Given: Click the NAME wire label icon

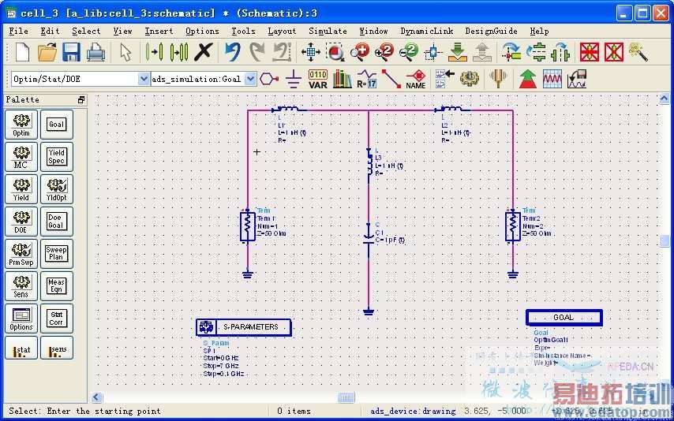Looking at the screenshot, I should 416,79.
